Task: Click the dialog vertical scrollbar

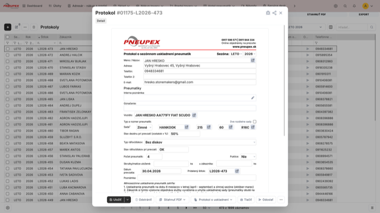Action: (284, 80)
